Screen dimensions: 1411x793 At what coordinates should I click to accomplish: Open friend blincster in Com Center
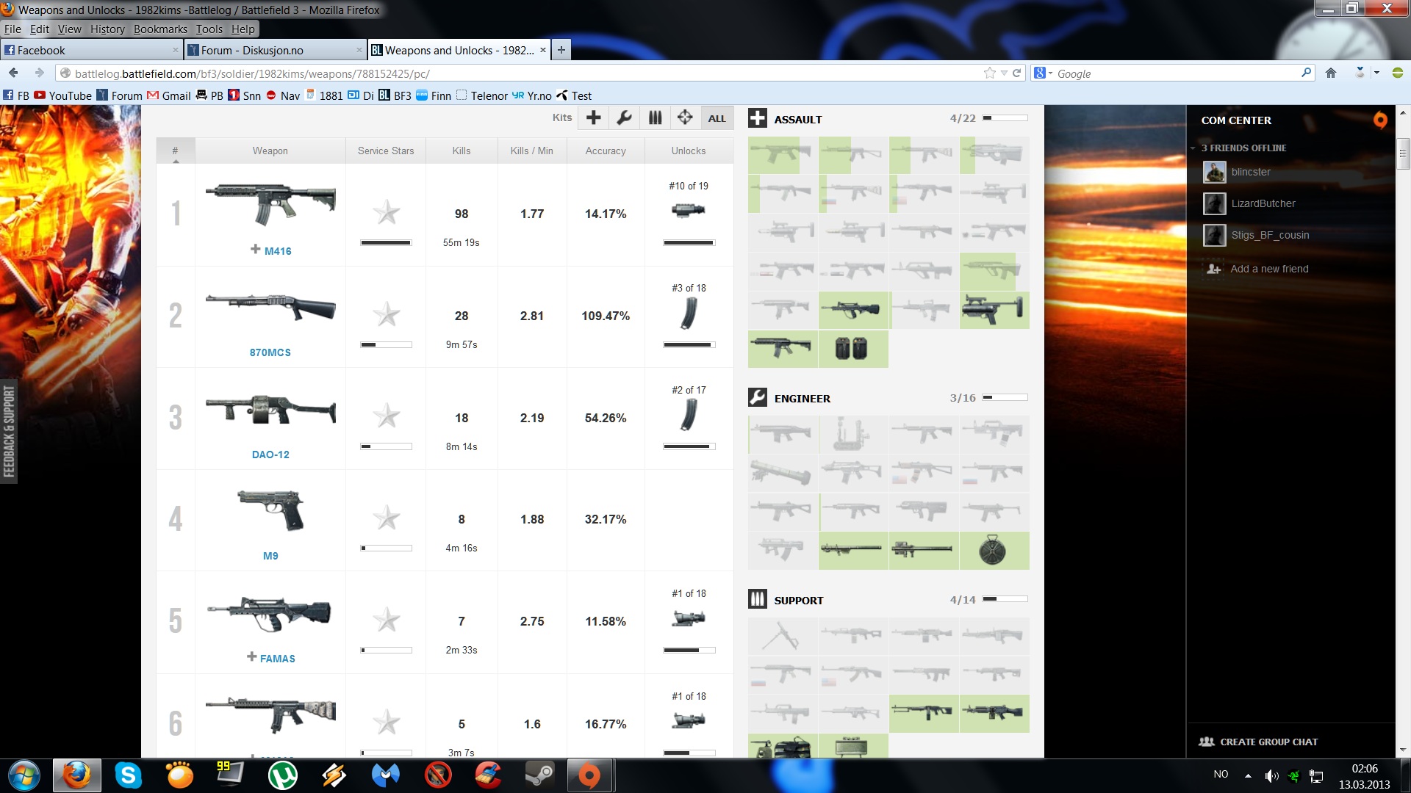pyautogui.click(x=1251, y=172)
